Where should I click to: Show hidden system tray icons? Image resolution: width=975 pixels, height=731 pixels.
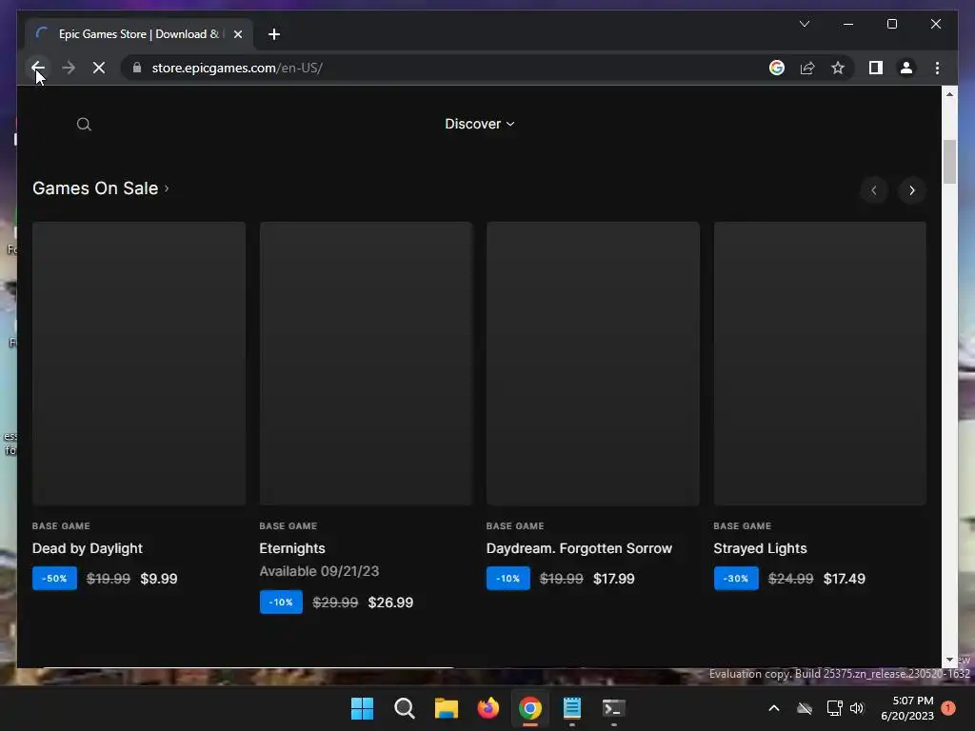tap(774, 708)
